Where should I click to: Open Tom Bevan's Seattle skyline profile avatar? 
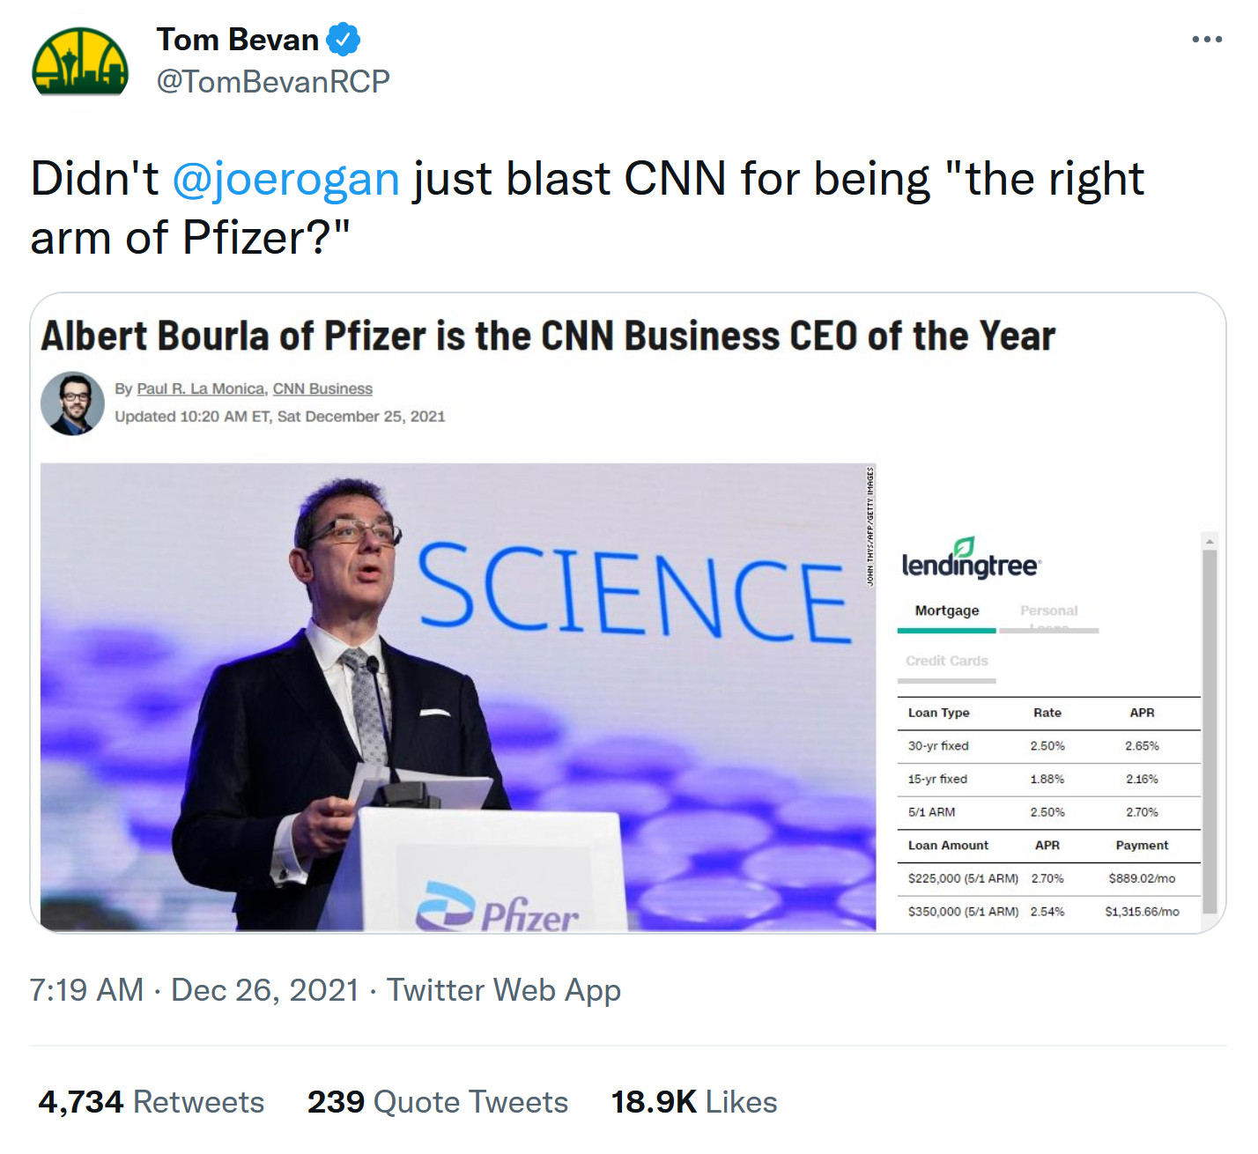tap(80, 62)
